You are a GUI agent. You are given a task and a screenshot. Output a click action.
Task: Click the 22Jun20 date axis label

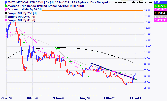(x=58, y=98)
